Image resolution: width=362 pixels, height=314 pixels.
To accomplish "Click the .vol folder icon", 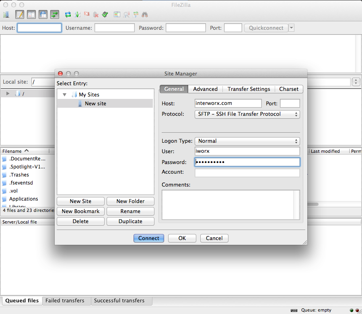I will pos(4,191).
